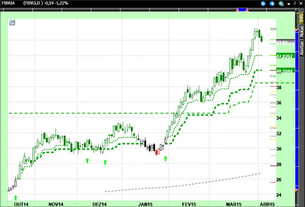Close the FIBRIA chart window
The image size is (305, 207).
301,4
